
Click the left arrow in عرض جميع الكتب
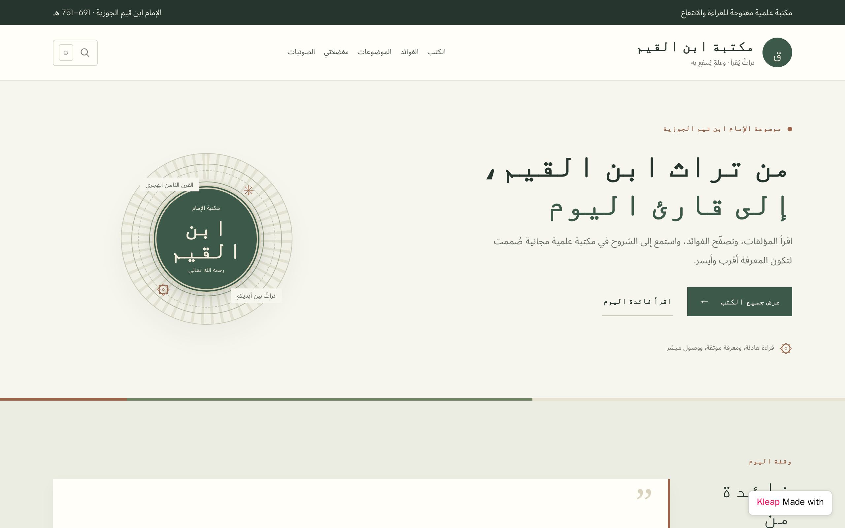(705, 302)
